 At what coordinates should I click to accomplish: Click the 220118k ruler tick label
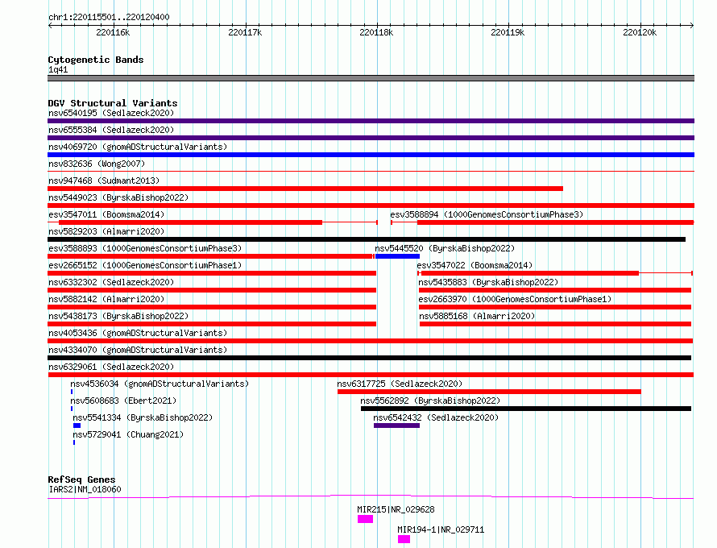[376, 32]
